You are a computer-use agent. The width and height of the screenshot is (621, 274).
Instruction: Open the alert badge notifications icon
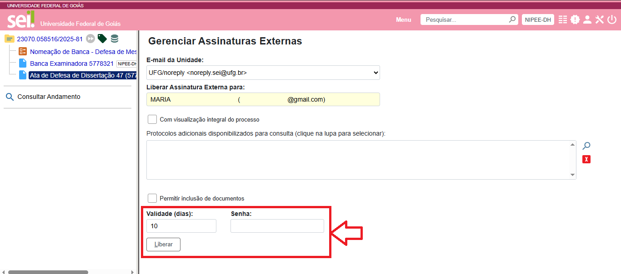click(575, 20)
